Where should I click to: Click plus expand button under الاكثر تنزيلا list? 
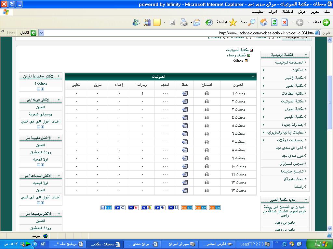coord(42,127)
